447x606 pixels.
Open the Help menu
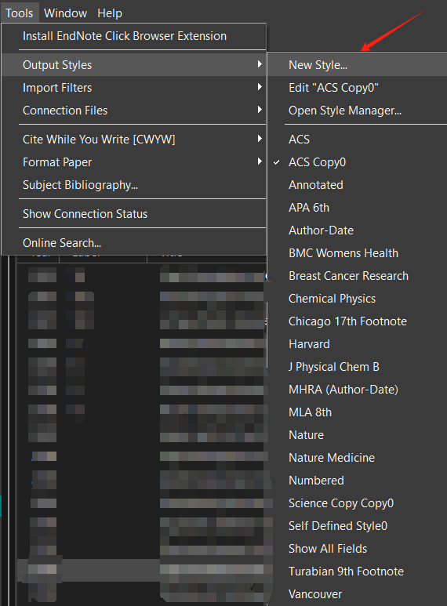pos(110,13)
